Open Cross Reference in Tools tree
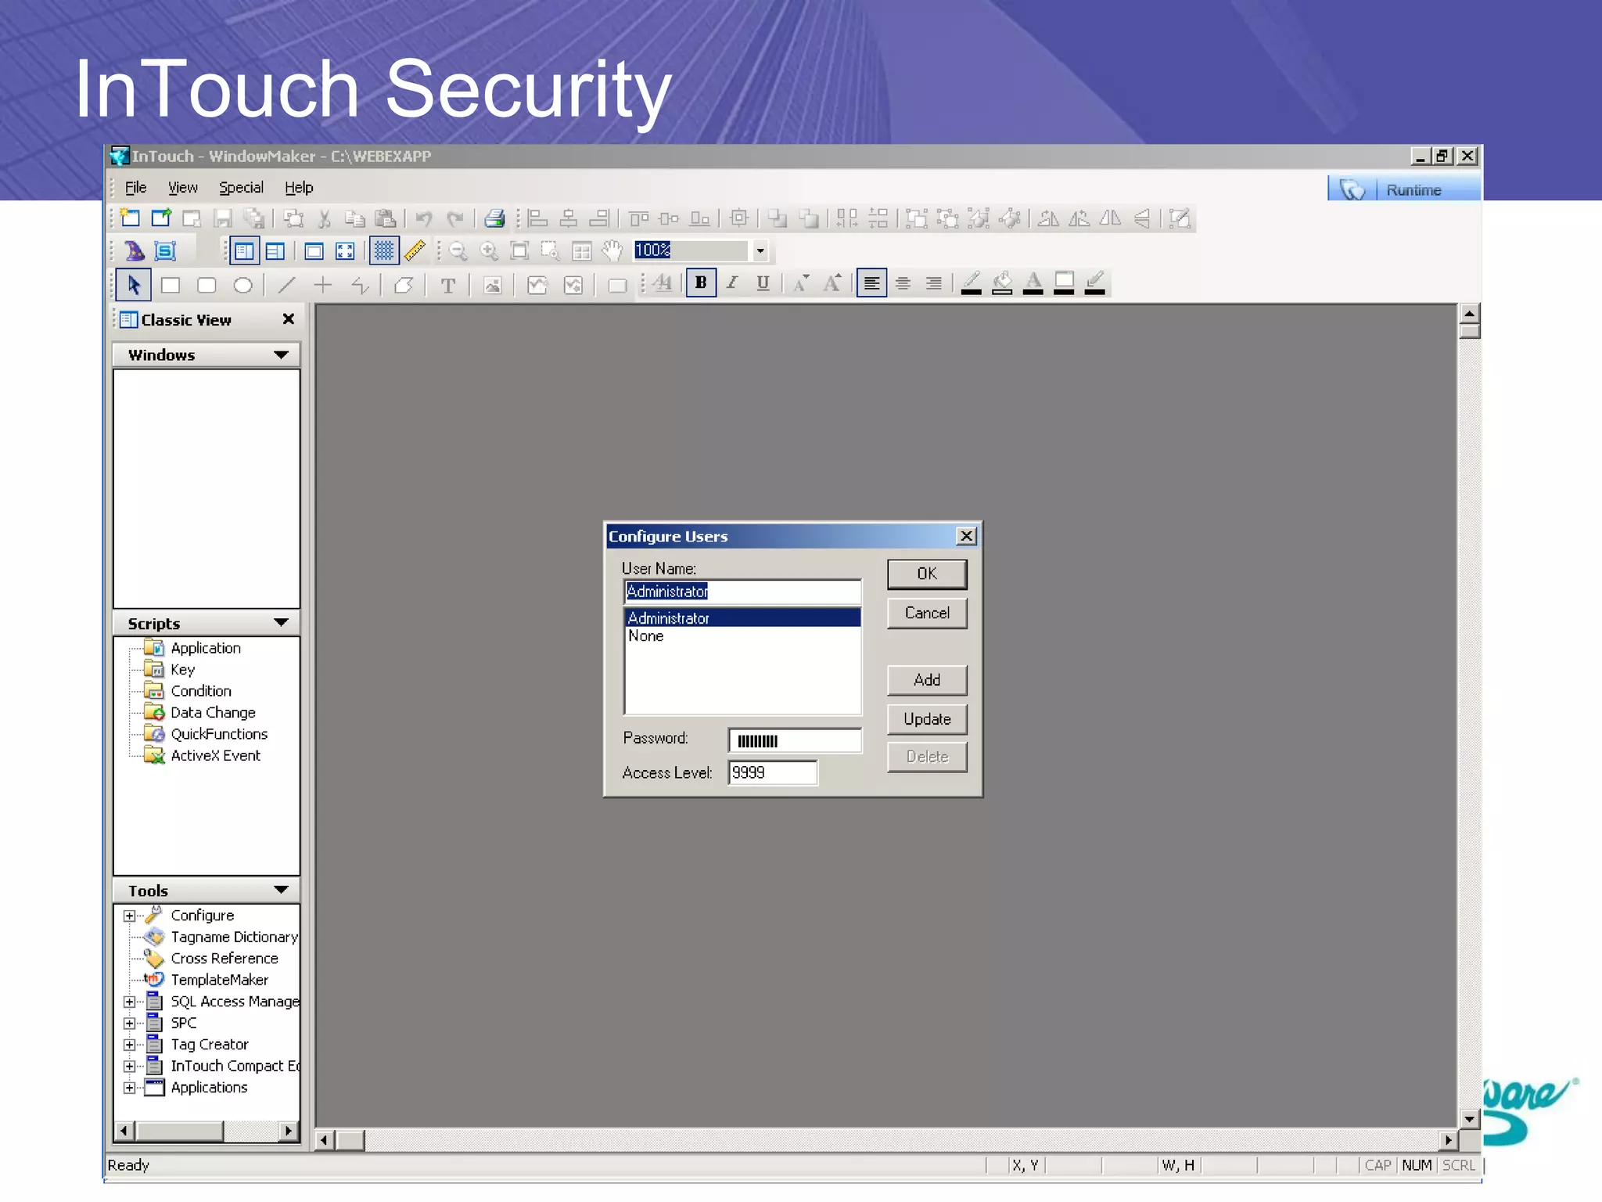1602x1202 pixels. 224,959
